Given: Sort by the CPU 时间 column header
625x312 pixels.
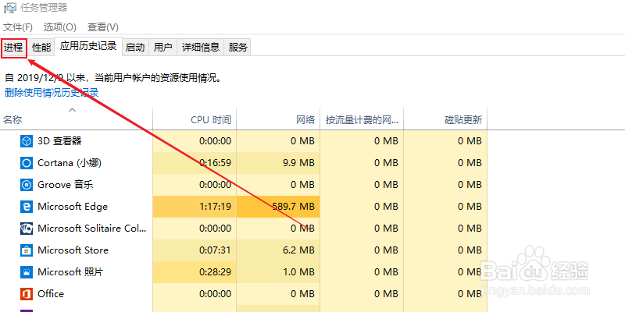Looking at the screenshot, I should [195, 119].
